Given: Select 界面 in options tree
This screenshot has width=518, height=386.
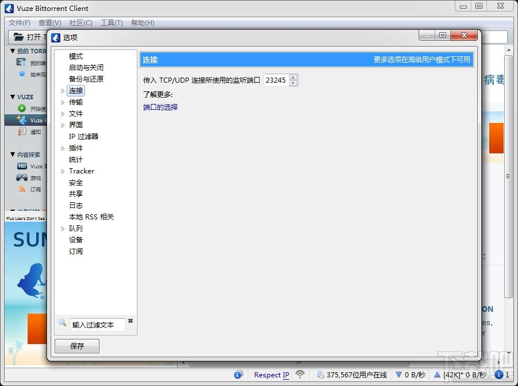Looking at the screenshot, I should [x=76, y=125].
